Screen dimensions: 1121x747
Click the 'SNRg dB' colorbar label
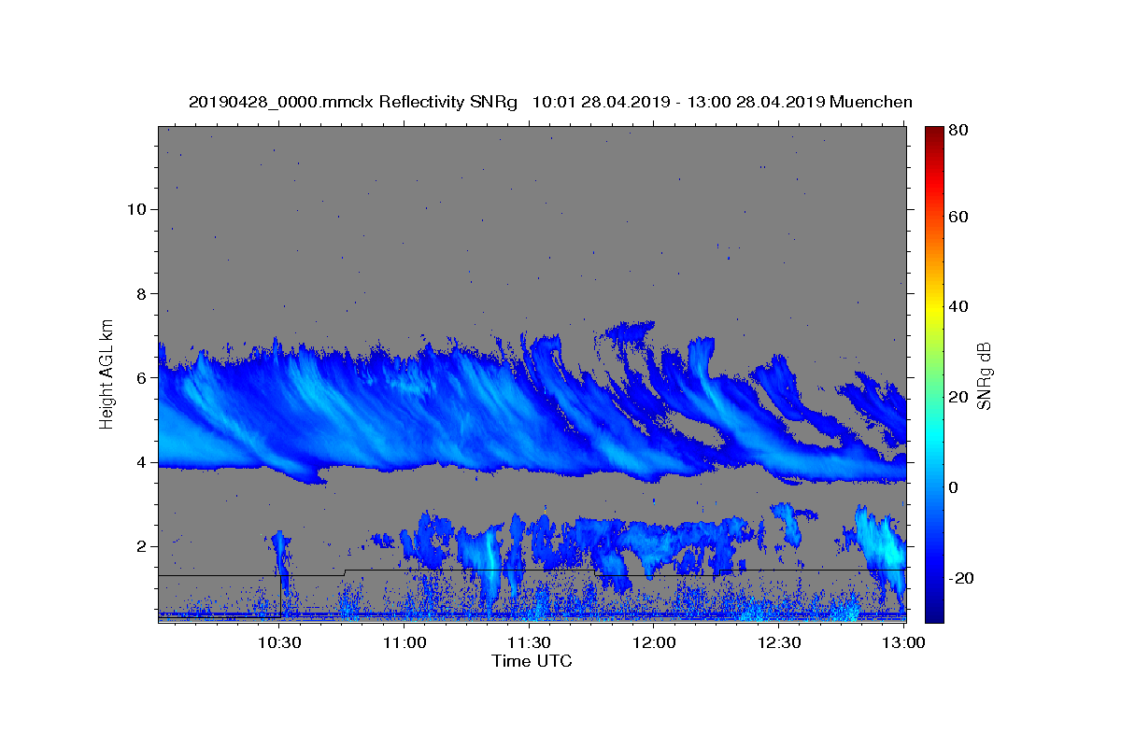coord(984,375)
